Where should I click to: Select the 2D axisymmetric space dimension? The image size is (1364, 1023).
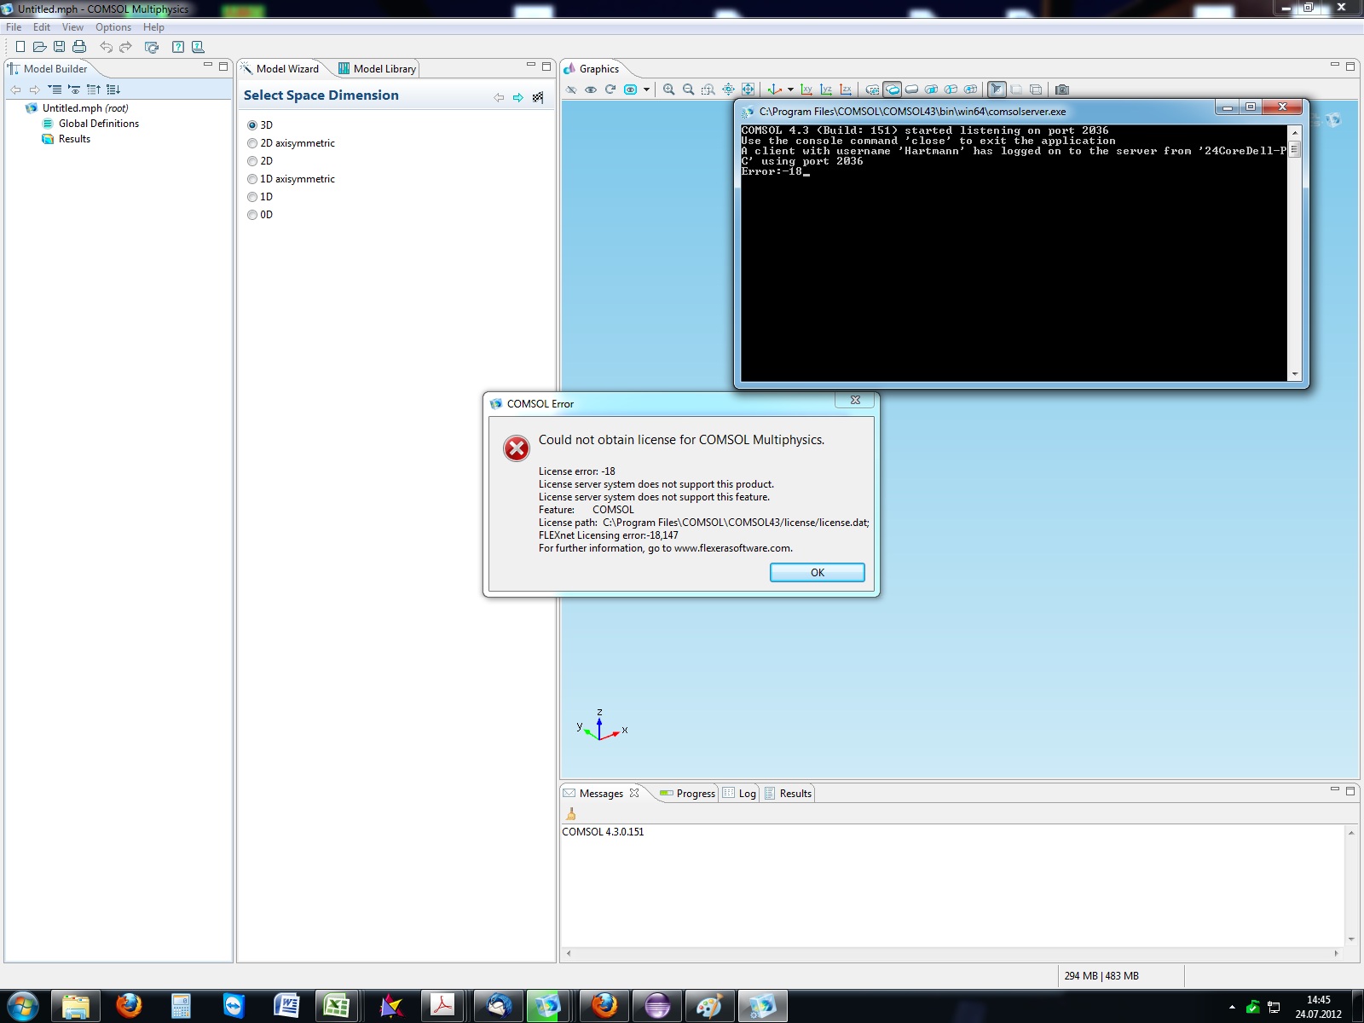point(252,143)
